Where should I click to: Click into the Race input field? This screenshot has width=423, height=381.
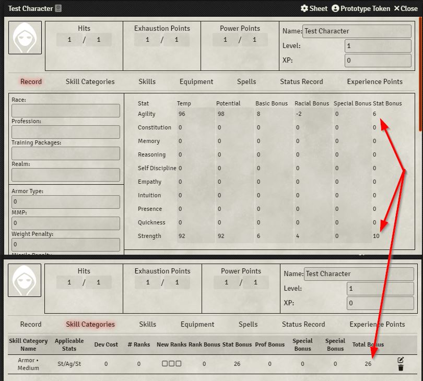tap(66, 111)
